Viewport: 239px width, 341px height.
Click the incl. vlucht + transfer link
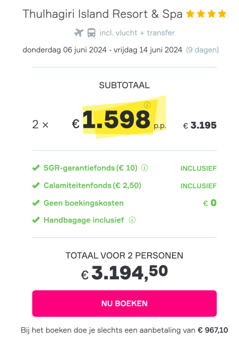(x=137, y=33)
